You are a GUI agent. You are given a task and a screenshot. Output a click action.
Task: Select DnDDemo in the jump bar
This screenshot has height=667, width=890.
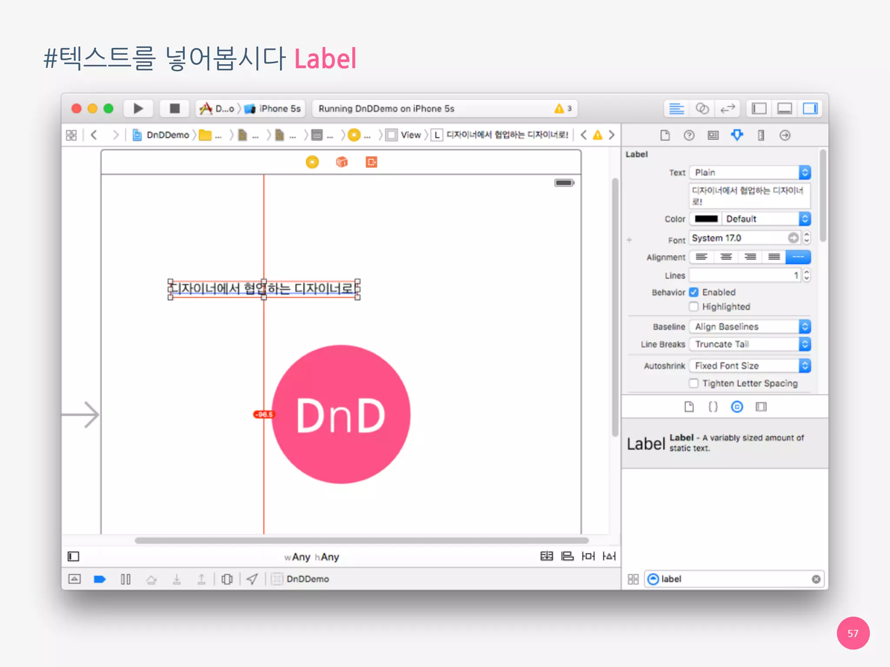(x=161, y=135)
